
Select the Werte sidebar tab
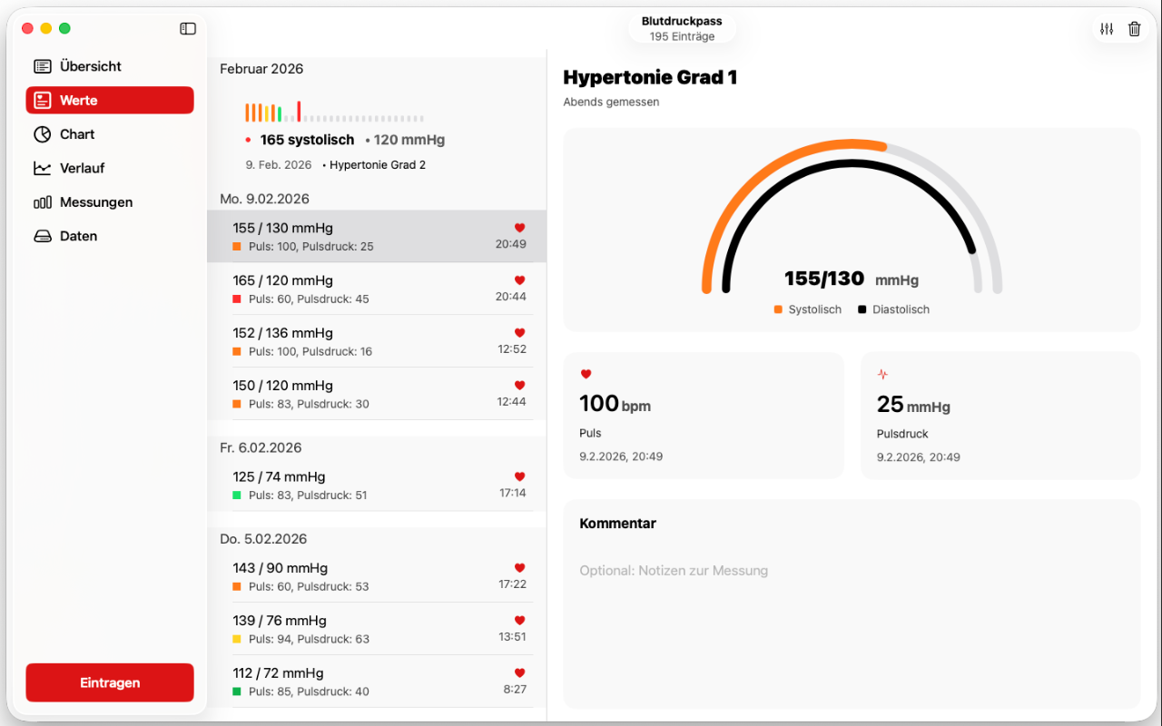click(109, 101)
